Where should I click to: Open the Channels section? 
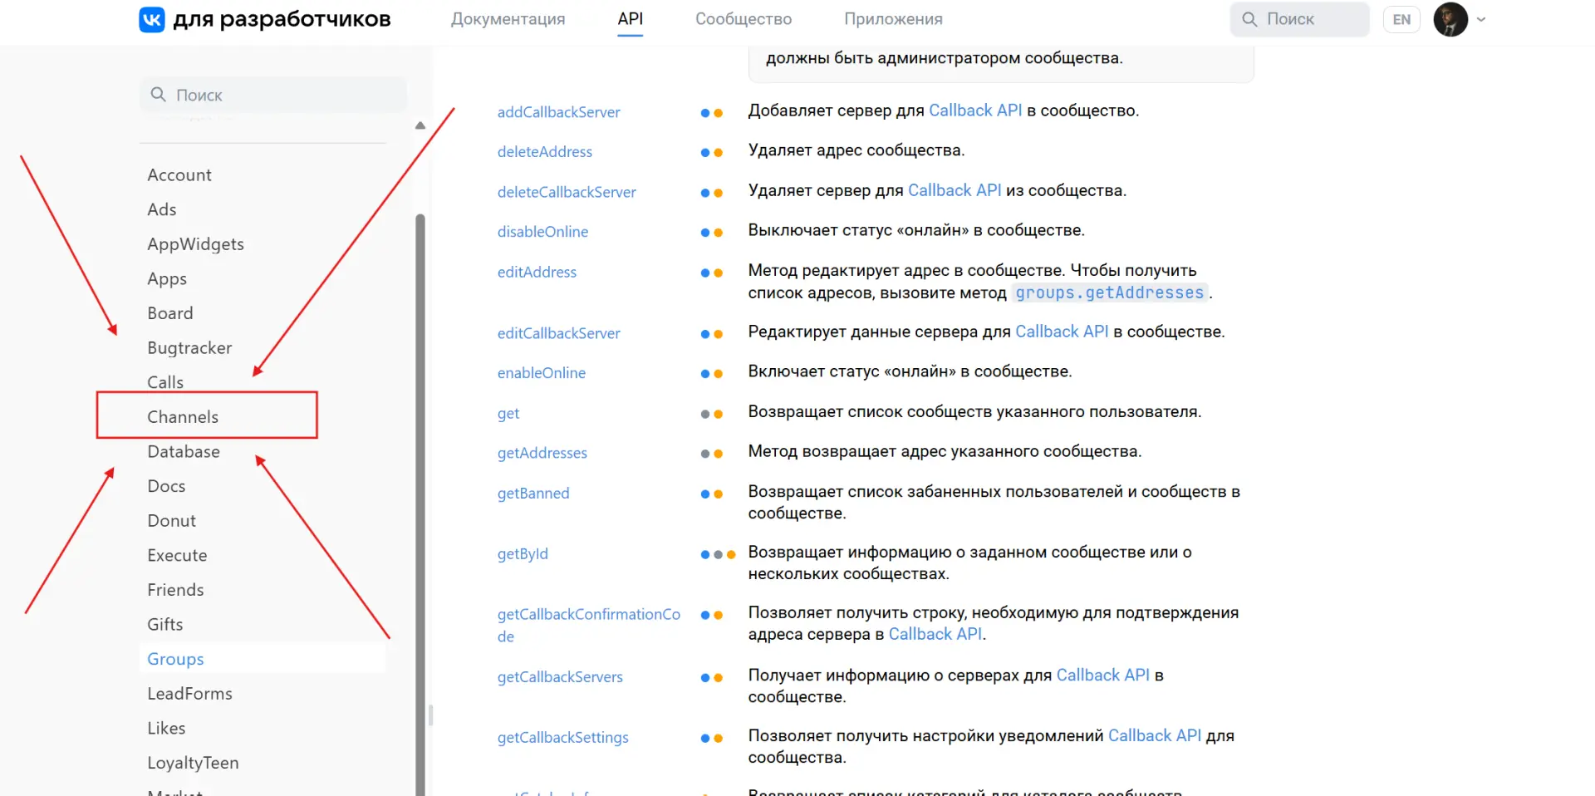(x=183, y=417)
